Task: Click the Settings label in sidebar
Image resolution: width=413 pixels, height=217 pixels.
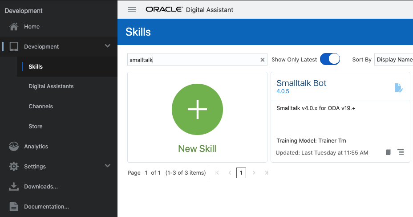Action: pos(35,166)
